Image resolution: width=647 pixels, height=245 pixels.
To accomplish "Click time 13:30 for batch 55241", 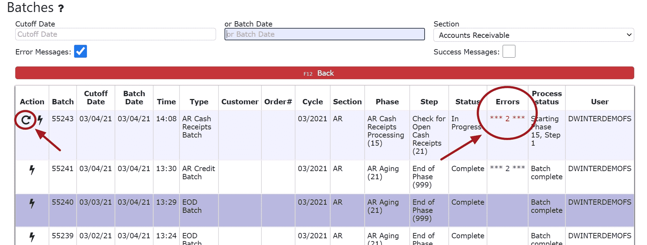I will click(x=166, y=169).
